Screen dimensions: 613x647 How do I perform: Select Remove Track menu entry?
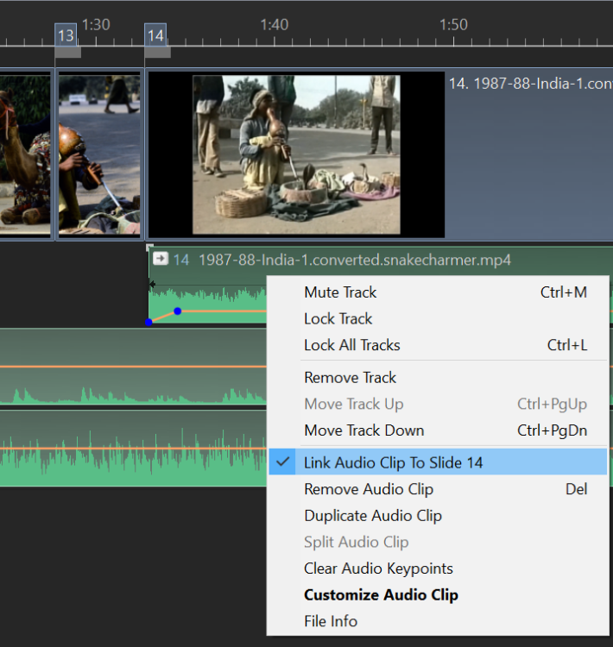coord(350,377)
